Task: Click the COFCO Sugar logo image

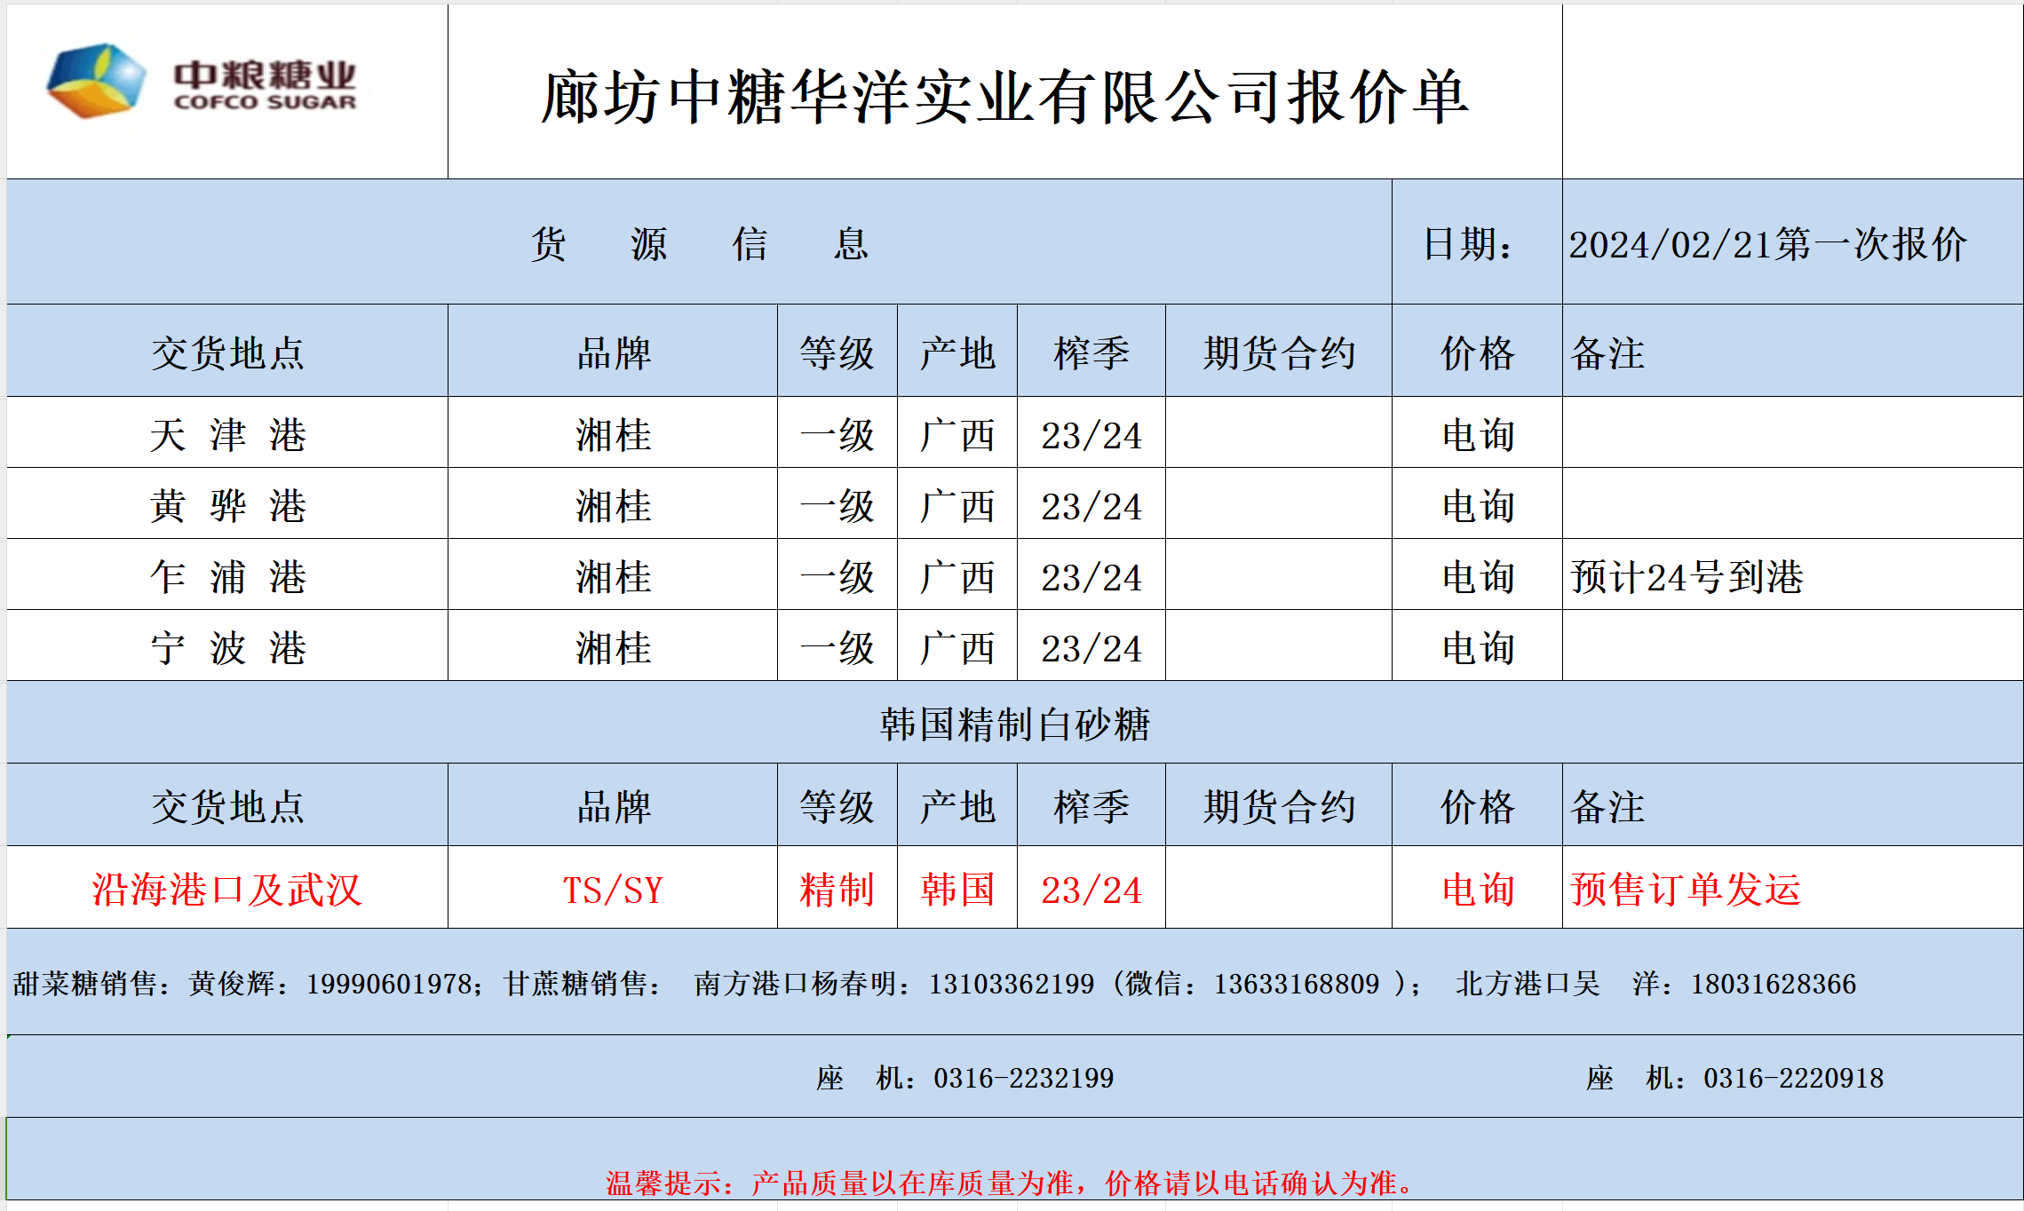Action: pos(202,84)
